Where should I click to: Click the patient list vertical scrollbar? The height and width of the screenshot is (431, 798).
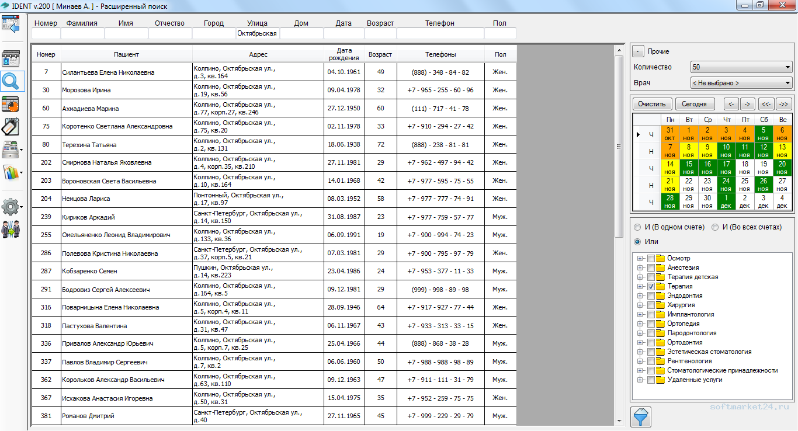619,146
